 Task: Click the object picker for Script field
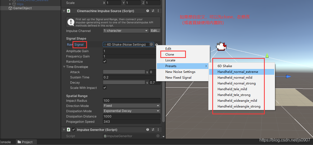point(158,136)
